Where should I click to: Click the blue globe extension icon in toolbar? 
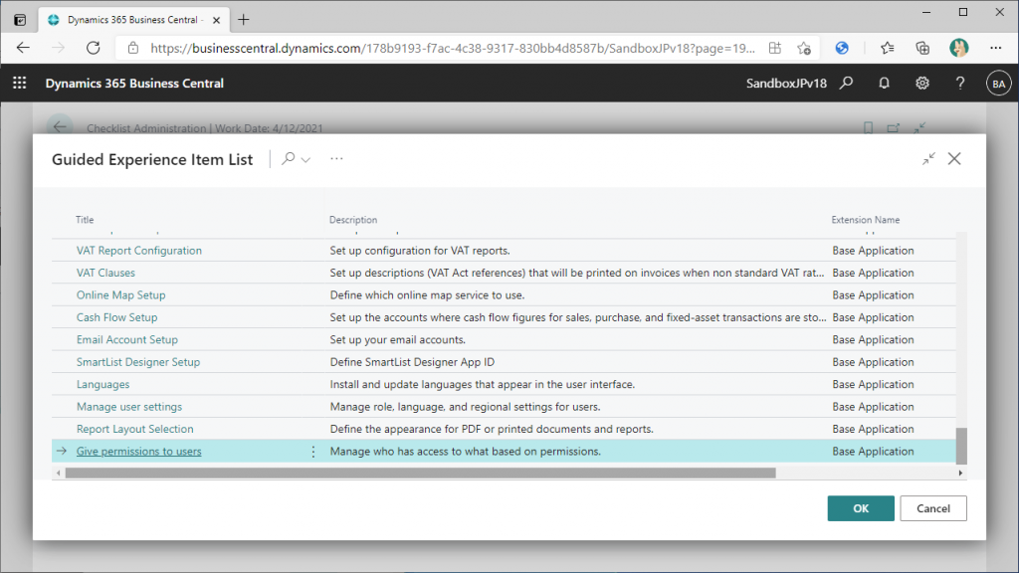pos(842,48)
